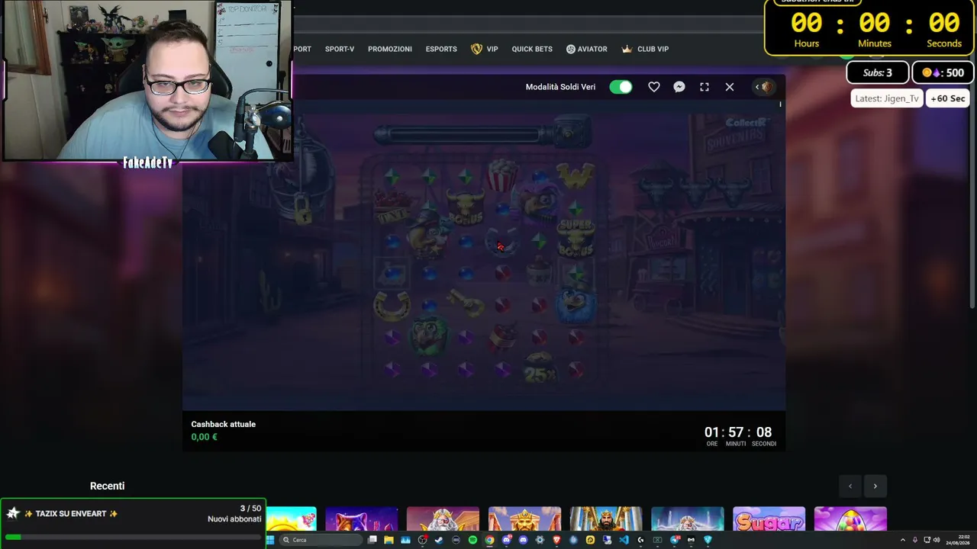Image resolution: width=977 pixels, height=549 pixels.
Task: Open File Explorer from the taskbar
Action: click(389, 540)
